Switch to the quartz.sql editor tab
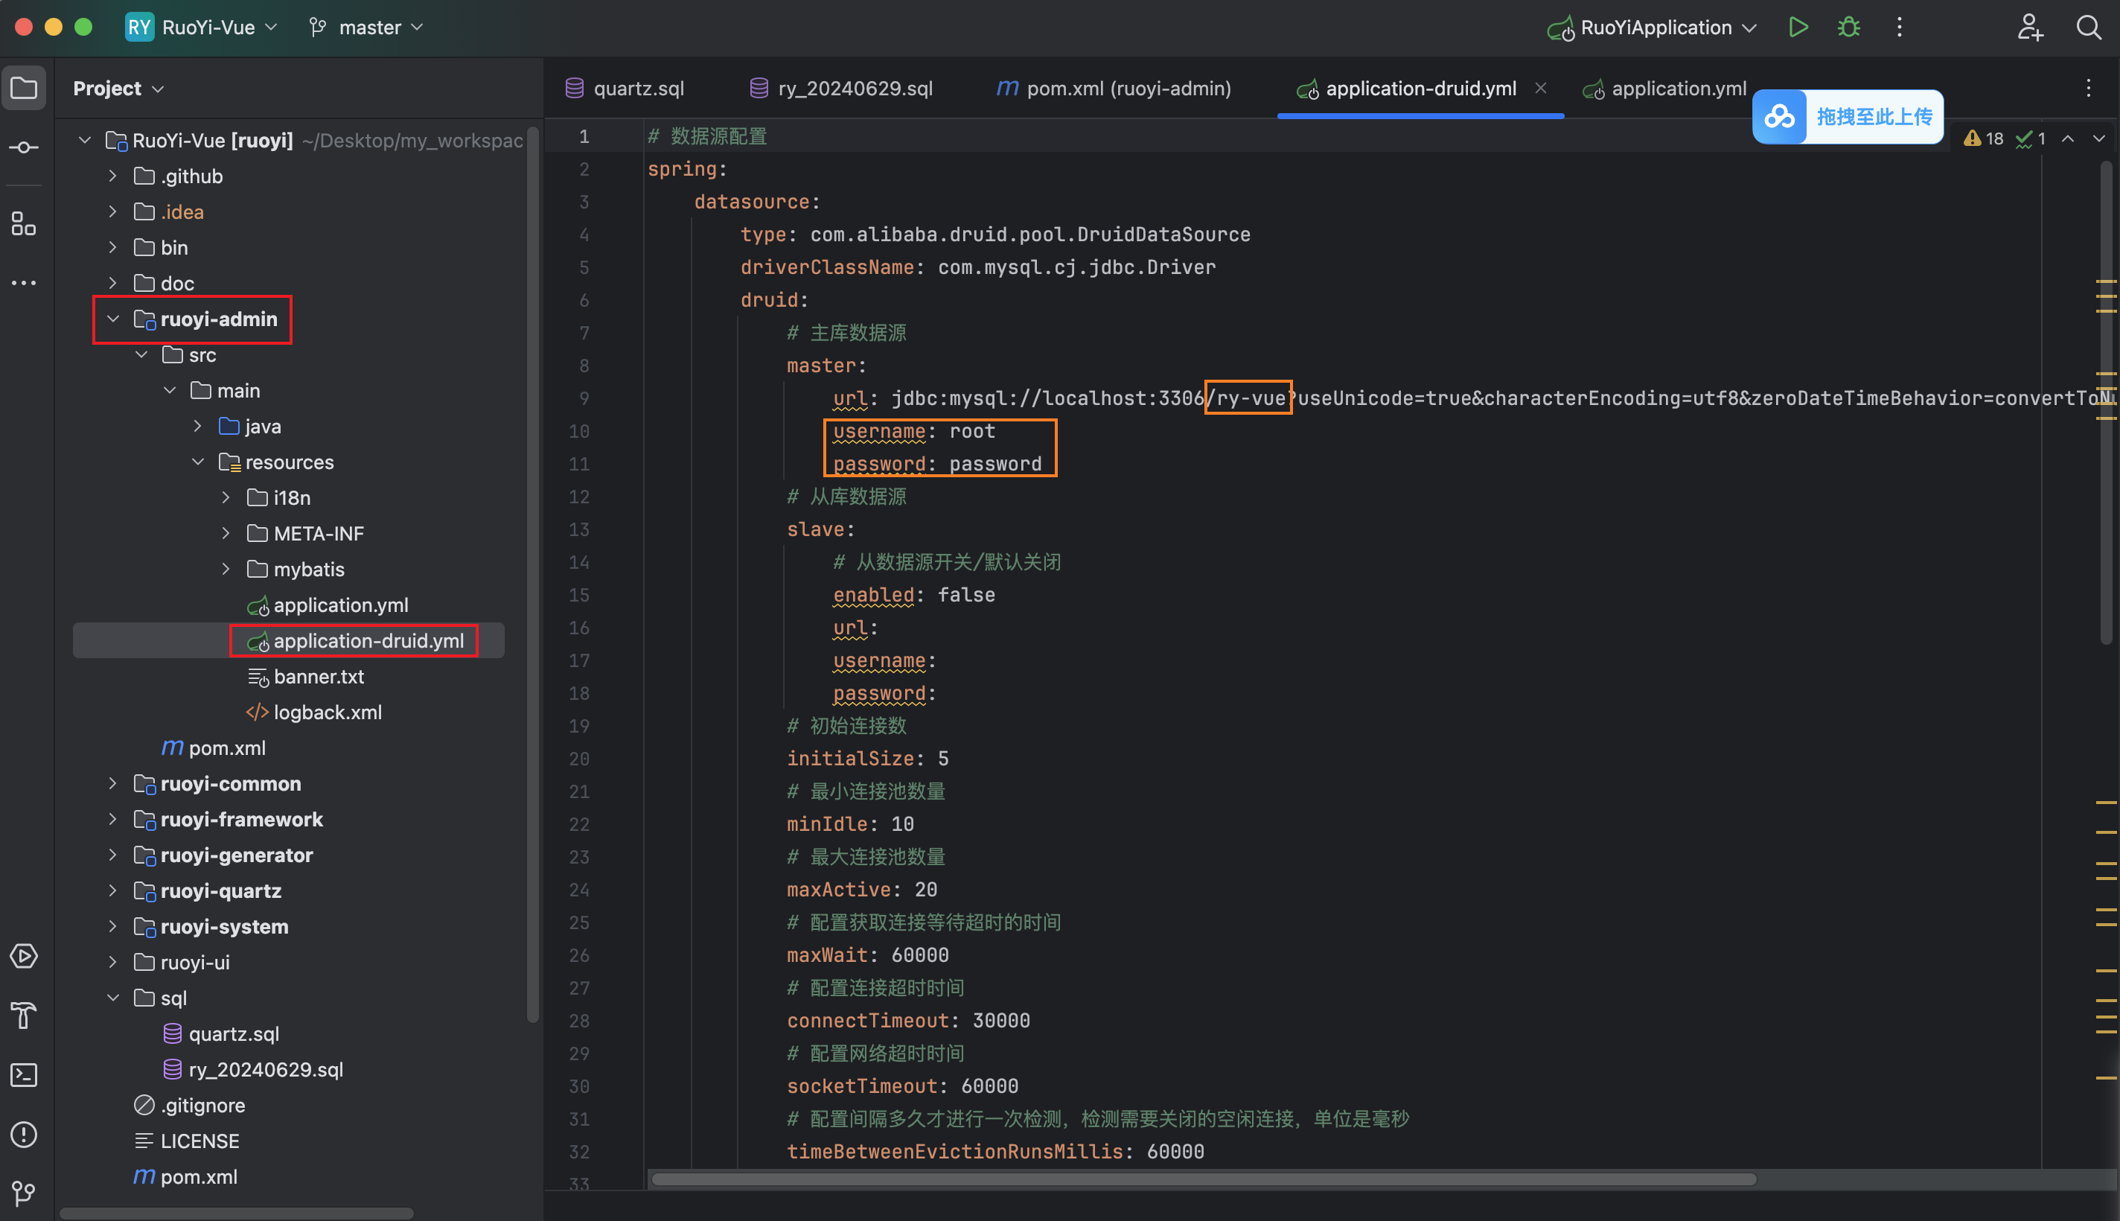 coord(625,88)
